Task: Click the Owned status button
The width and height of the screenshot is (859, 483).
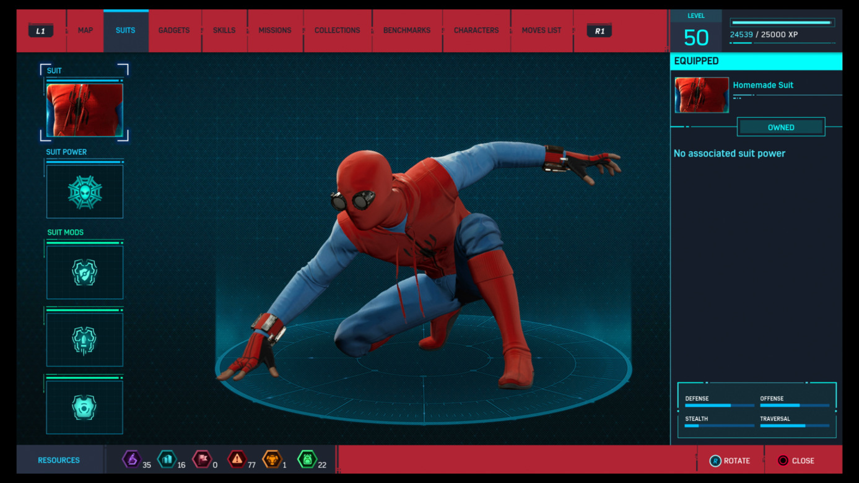Action: tap(780, 127)
